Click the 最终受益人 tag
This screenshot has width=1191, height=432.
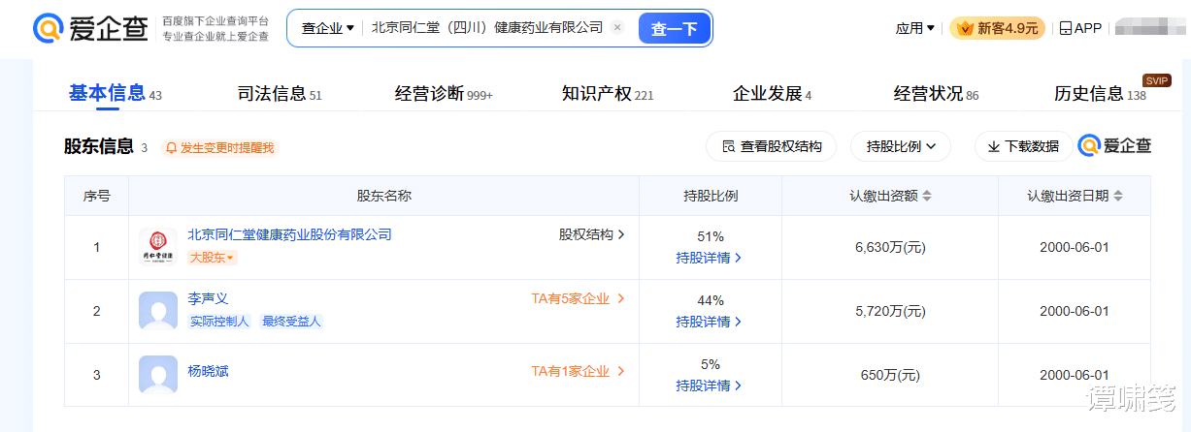290,322
